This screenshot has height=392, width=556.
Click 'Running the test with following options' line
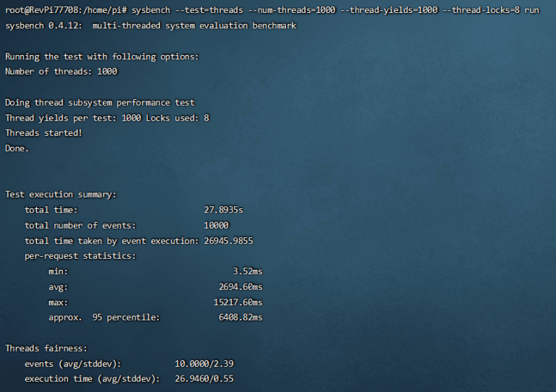click(x=101, y=56)
